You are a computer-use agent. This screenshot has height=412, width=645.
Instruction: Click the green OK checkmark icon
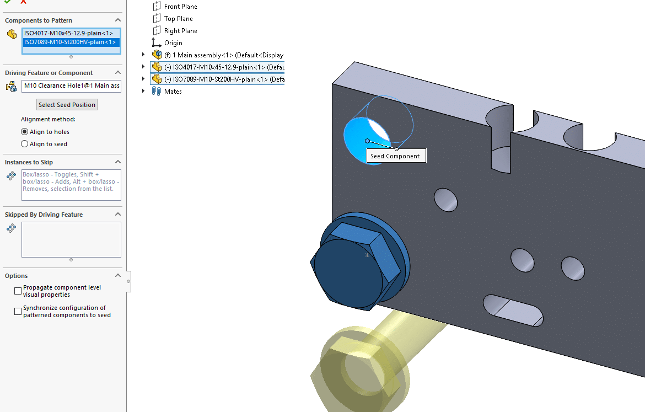tap(8, 2)
